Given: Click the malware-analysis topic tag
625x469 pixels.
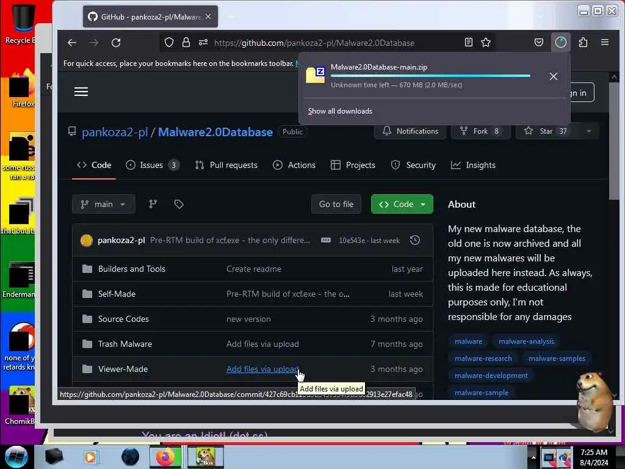Looking at the screenshot, I should click(526, 341).
